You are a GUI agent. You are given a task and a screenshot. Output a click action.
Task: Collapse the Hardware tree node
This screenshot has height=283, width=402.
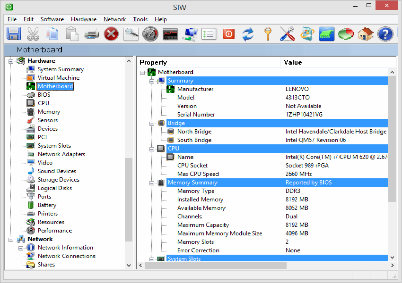pyautogui.click(x=11, y=61)
